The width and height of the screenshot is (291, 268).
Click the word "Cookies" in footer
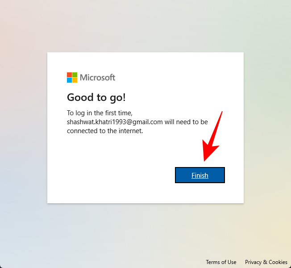tap(278, 262)
